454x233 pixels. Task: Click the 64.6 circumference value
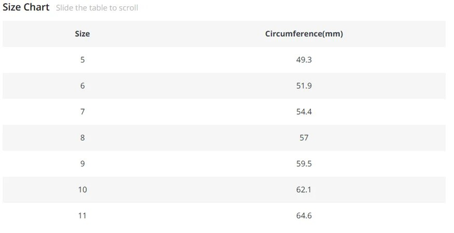304,215
